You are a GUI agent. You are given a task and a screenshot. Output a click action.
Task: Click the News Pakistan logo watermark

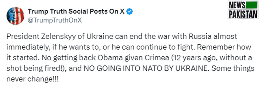[243, 10]
